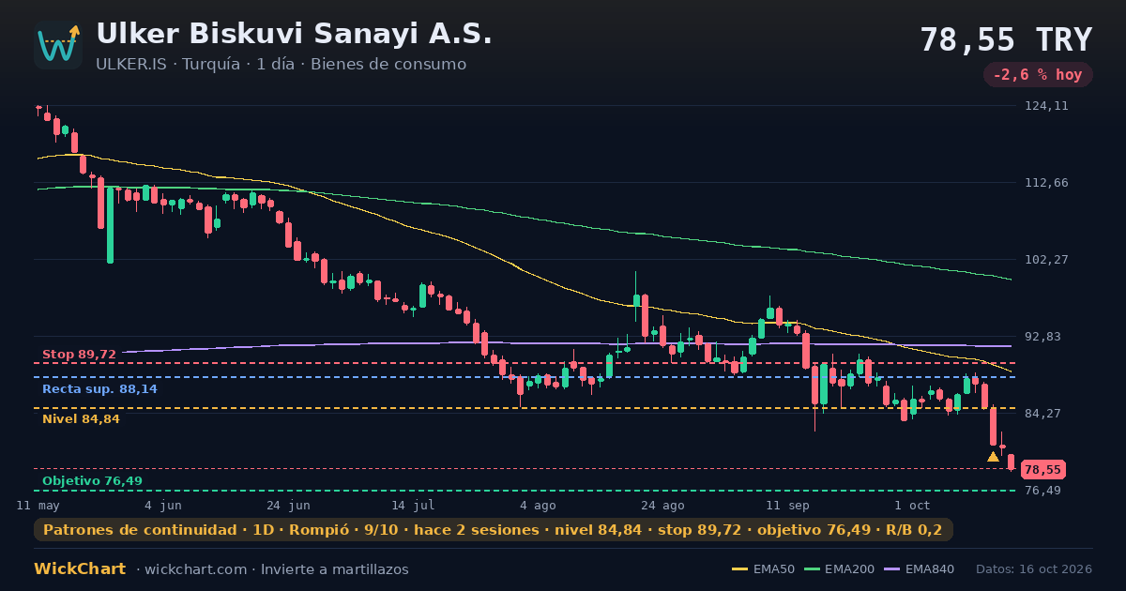Click the 112,66 price axis value
This screenshot has width=1126, height=591.
click(x=1046, y=183)
